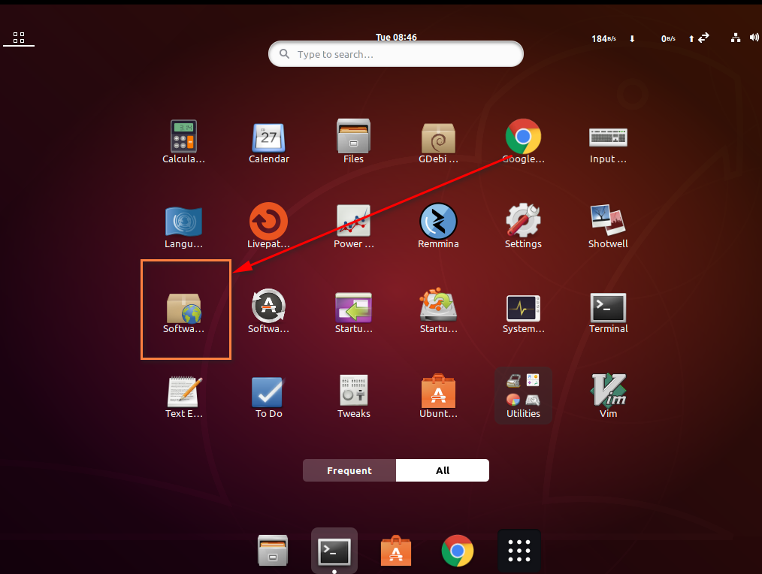Switch to the All apps tab

[x=443, y=470]
